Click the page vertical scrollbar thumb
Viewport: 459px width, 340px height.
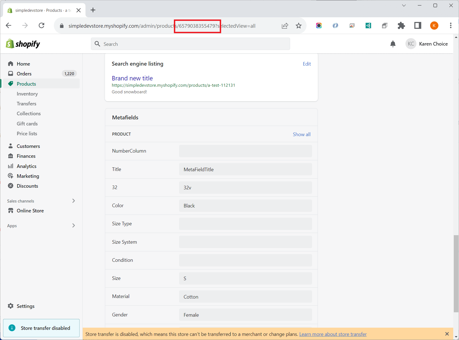(456, 274)
